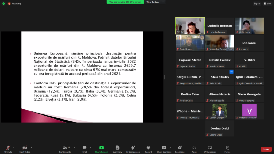
Task: Turn on Show Captions
Action: pyautogui.click(x=164, y=149)
